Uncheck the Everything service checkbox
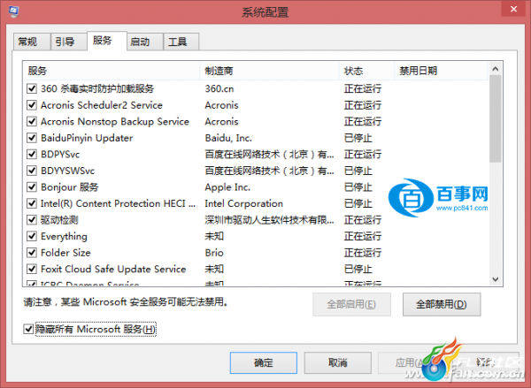The height and width of the screenshot is (388, 531). click(32, 236)
